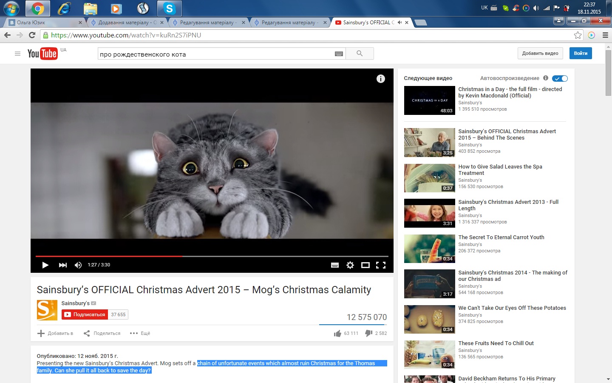Play the video with the play button
The image size is (612, 383).
click(x=45, y=265)
